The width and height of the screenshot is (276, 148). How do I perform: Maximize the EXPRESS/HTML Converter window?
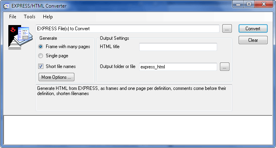(x=249, y=4)
